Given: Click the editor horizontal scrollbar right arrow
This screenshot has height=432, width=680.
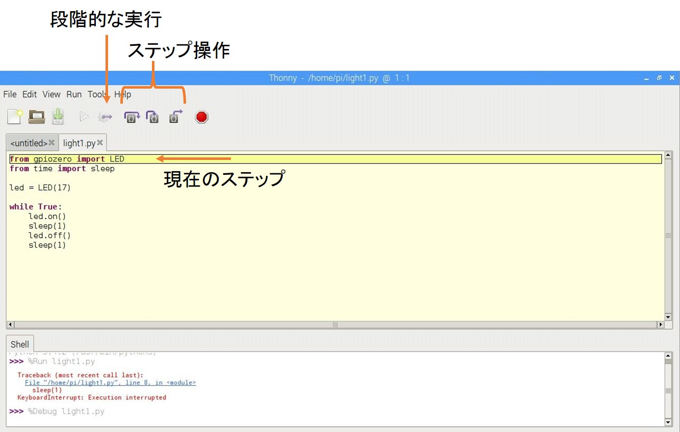Looking at the screenshot, I should [661, 325].
